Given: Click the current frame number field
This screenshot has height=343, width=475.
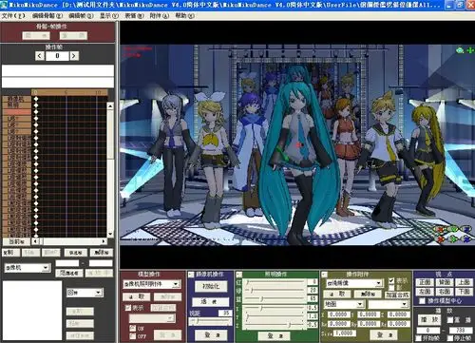Looking at the screenshot, I should point(57,56).
